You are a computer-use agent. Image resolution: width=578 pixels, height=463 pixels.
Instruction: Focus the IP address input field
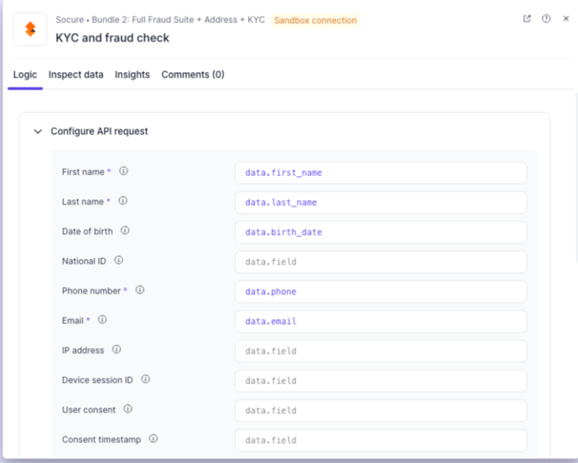coord(381,351)
